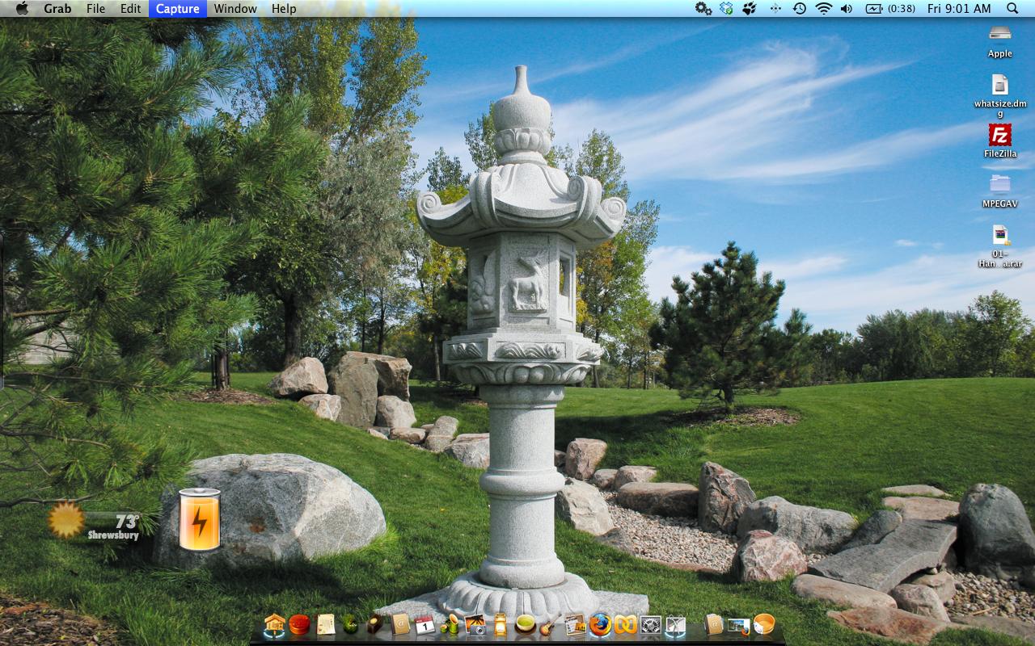
Task: Open the Grab application menu
Action: [57, 8]
